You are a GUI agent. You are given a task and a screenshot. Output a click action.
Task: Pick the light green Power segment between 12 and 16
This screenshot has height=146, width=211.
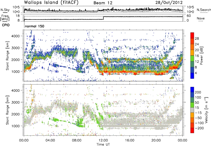(192, 59)
